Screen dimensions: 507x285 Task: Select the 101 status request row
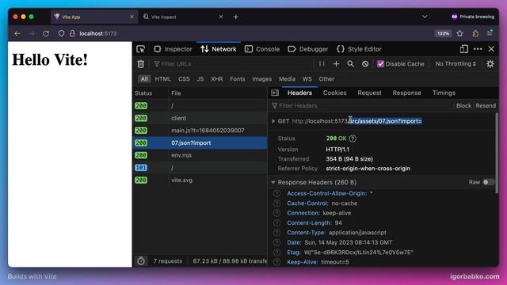pyautogui.click(x=200, y=168)
